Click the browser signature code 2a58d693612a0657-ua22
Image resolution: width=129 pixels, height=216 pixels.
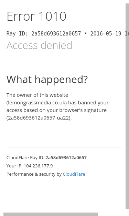pos(39,118)
